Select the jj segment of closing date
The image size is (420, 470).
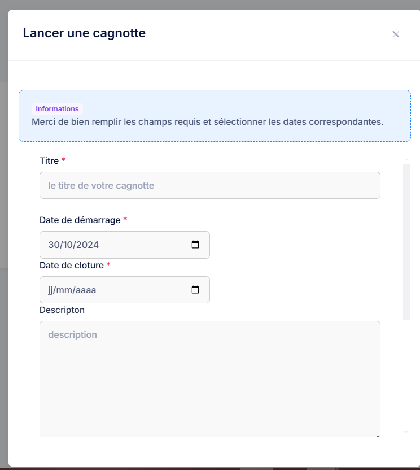51,290
